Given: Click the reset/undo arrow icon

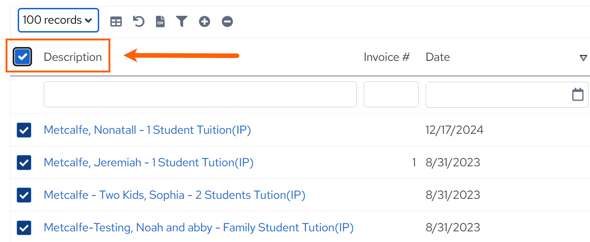Looking at the screenshot, I should pyautogui.click(x=138, y=21).
